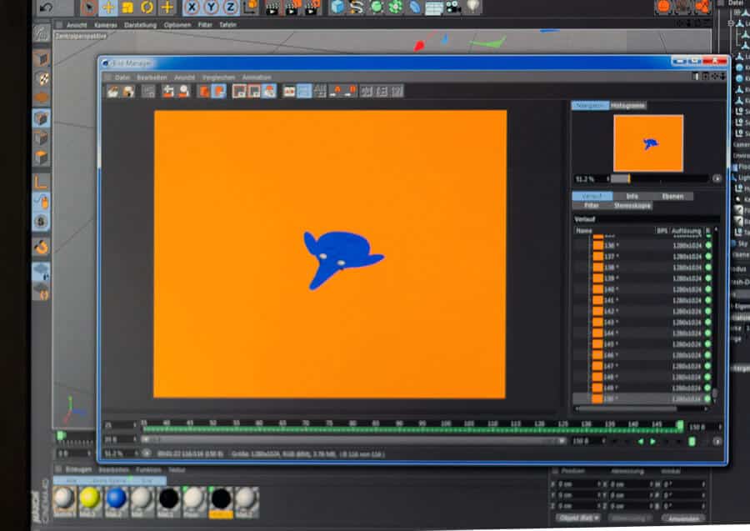Switch to the Info tab
Image resolution: width=750 pixels, height=531 pixels.
click(632, 196)
